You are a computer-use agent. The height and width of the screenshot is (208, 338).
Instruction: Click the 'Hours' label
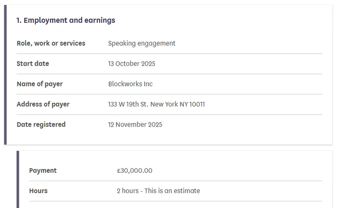38,191
